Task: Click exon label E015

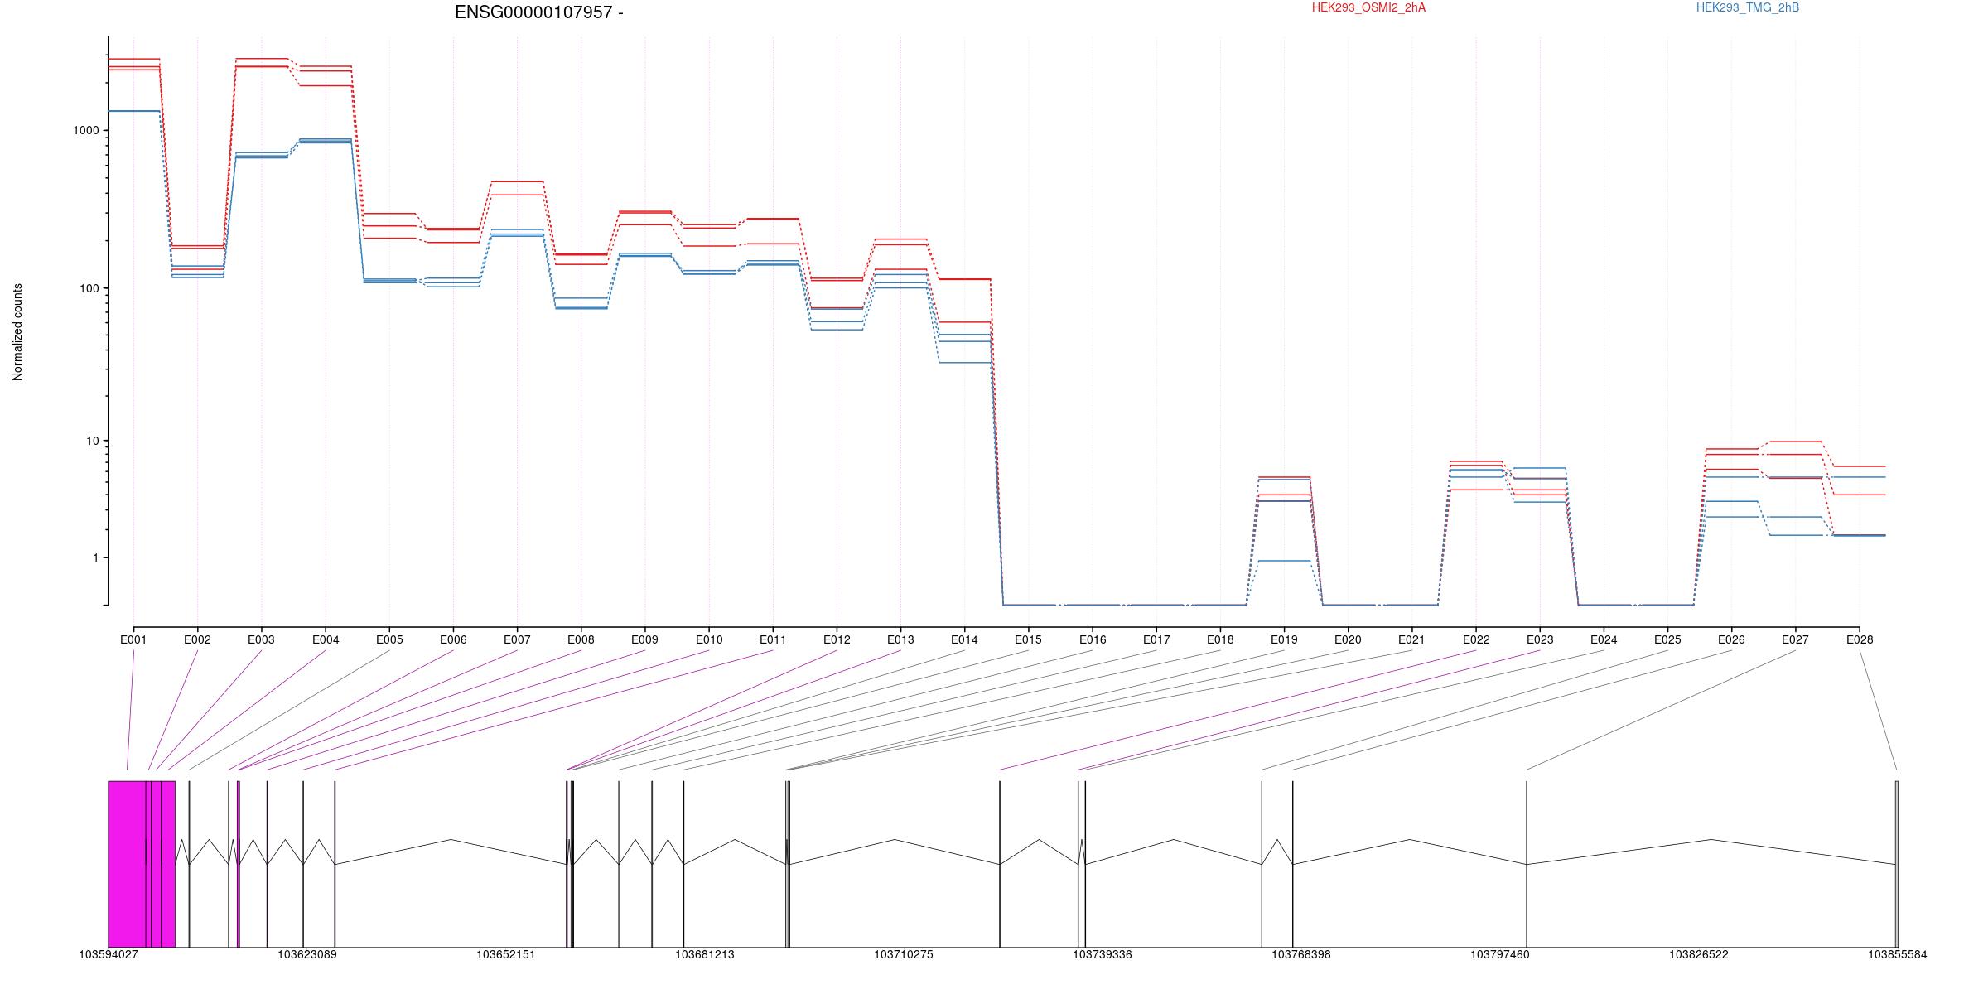Action: click(1028, 639)
